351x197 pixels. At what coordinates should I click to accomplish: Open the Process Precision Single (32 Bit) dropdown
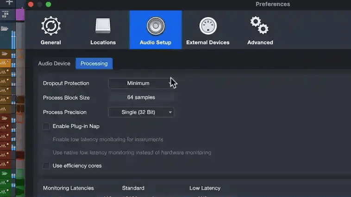141,112
